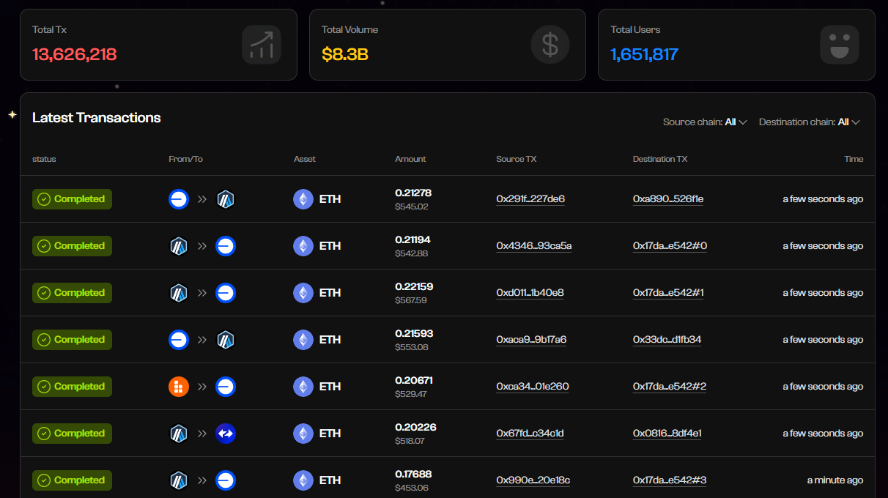Open source TX link 0x67fd...c34c1d
888x498 pixels.
(530, 434)
